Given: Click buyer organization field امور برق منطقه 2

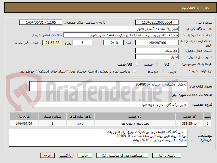Looking at the screenshot, I should coord(114,29).
